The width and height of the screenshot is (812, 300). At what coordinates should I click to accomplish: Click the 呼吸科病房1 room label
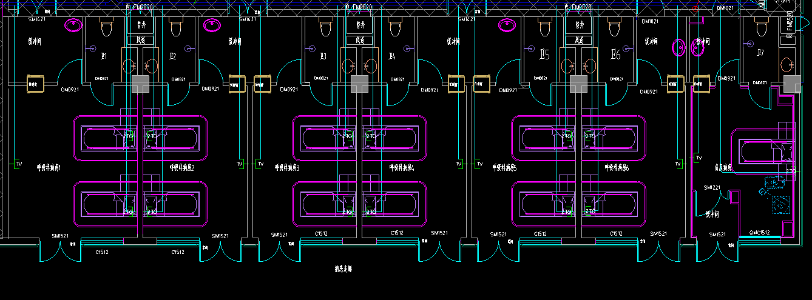click(x=49, y=167)
